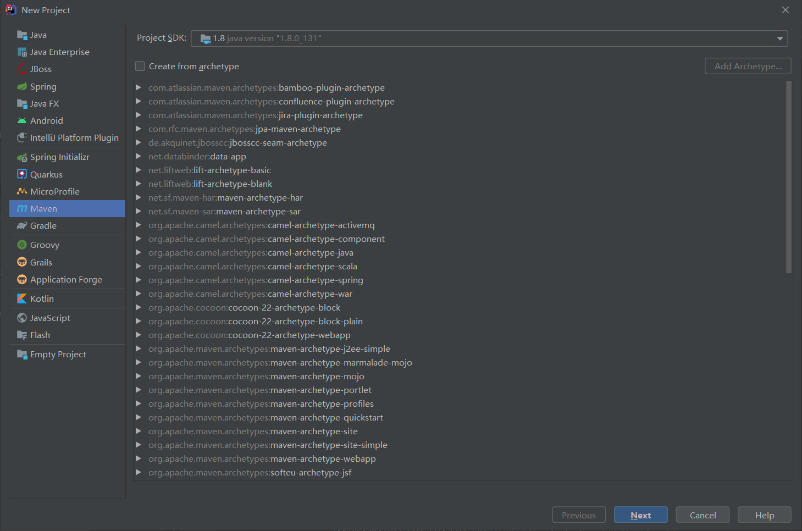This screenshot has height=531, width=802.
Task: Select Spring Initializr project type
Action: (x=68, y=157)
